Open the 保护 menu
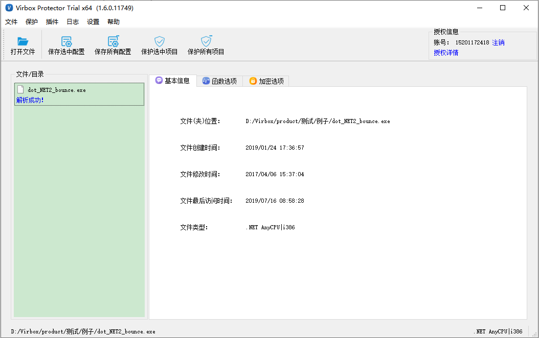This screenshot has height=338, width=539. tap(32, 22)
